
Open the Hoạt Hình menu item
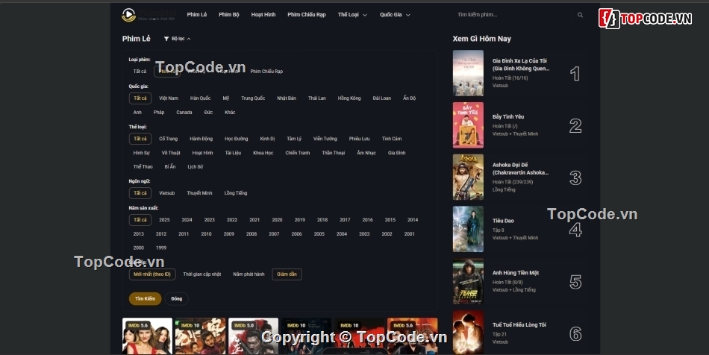pos(263,14)
